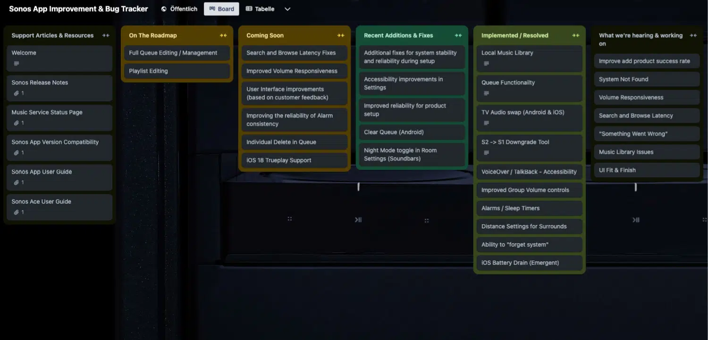Switch to the Tabelle view tab
Viewport: 708px width, 340px height.
[x=260, y=9]
